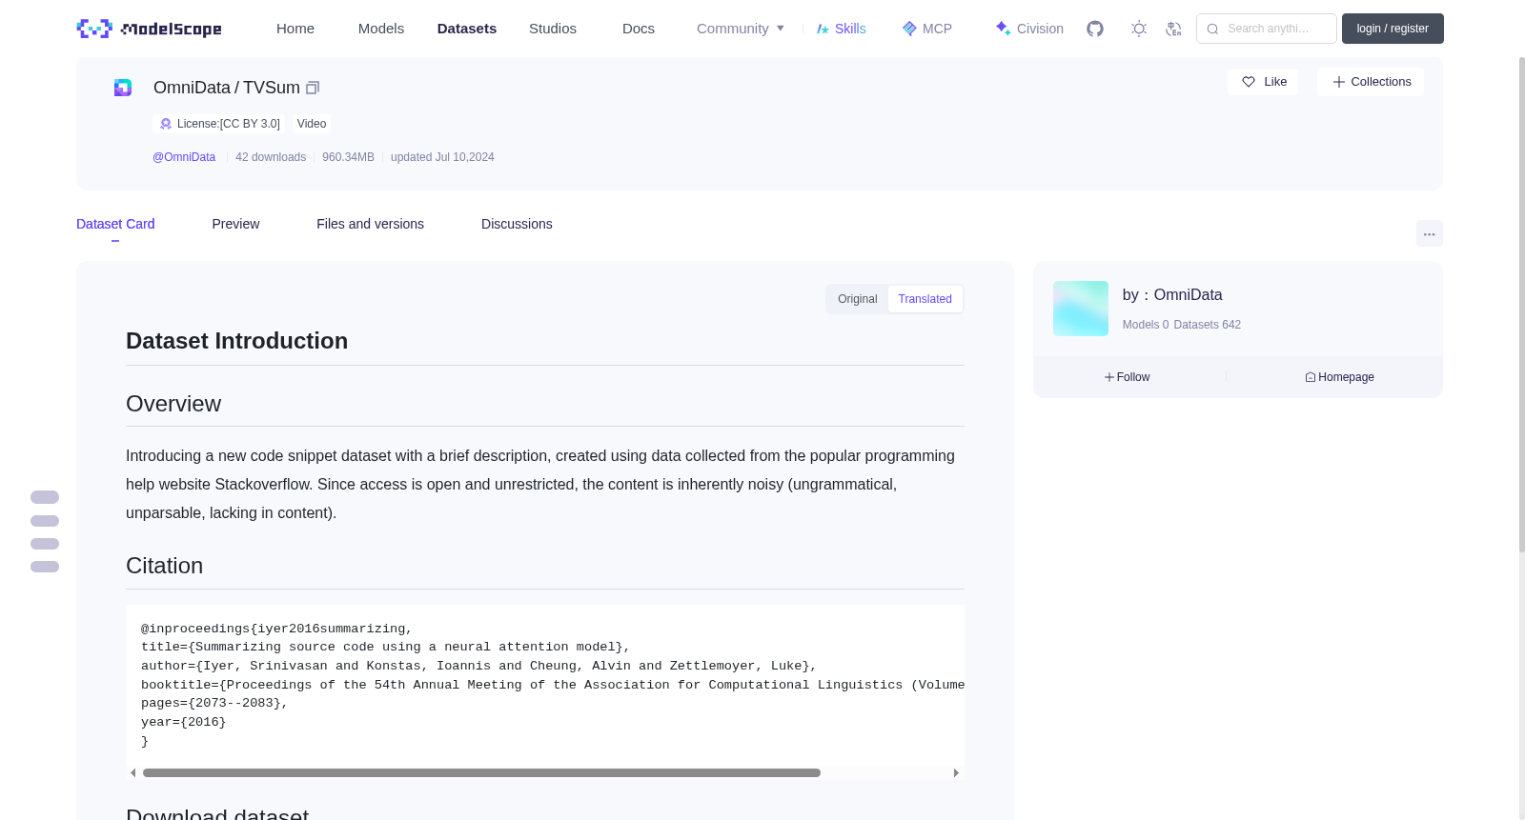Click the @inproceedings{iyer2016summarizing citation line

[276, 629]
